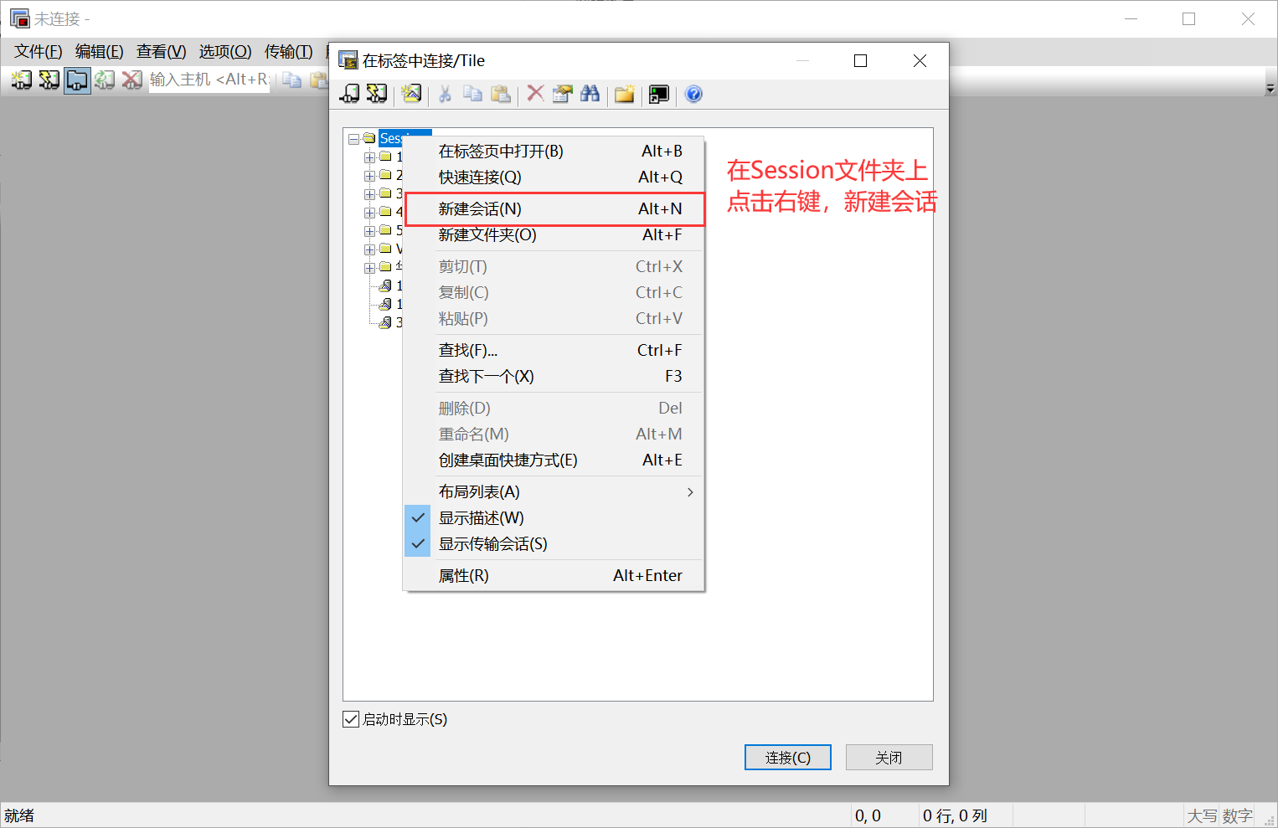This screenshot has height=828, width=1278.
Task: Open the 布局列表(A) submenu arrow
Action: (690, 492)
